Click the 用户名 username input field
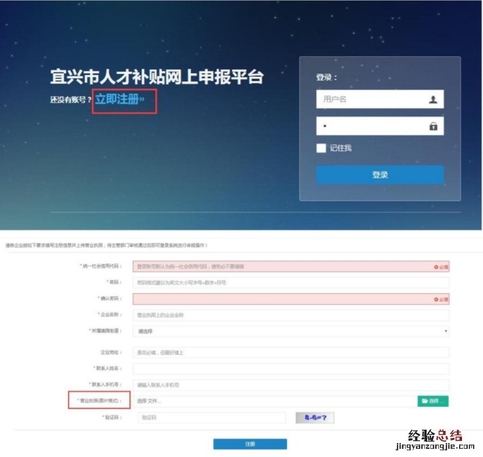 pos(380,99)
